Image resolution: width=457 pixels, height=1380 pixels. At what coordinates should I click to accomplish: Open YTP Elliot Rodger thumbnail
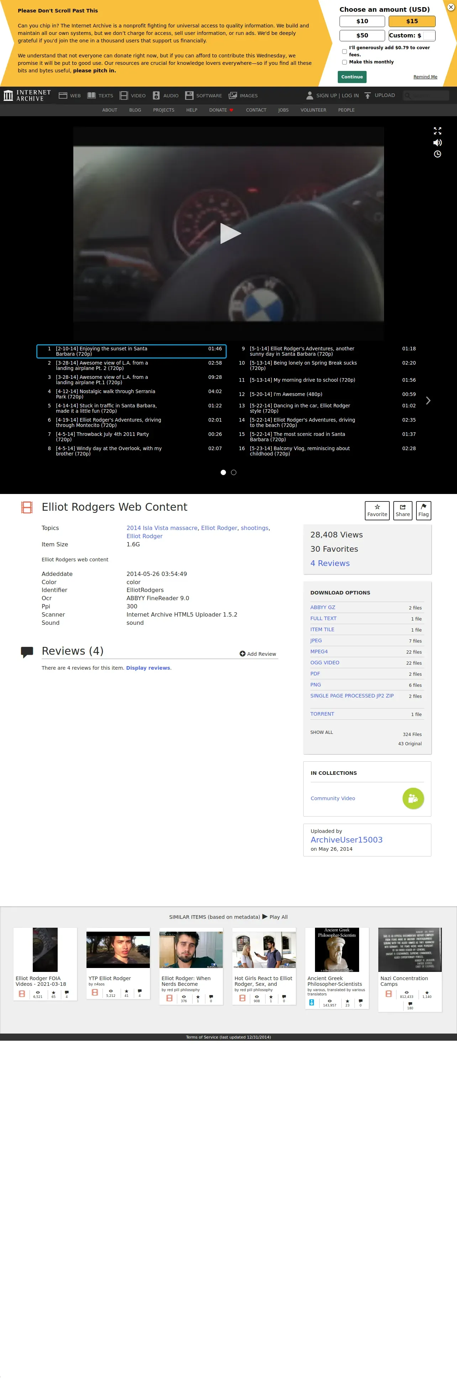pos(118,950)
